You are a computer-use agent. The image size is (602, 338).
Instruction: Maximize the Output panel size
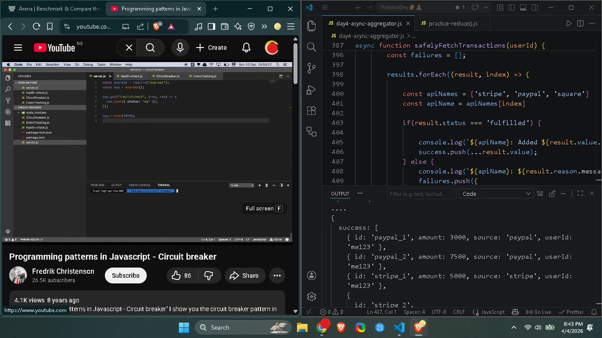580,193
